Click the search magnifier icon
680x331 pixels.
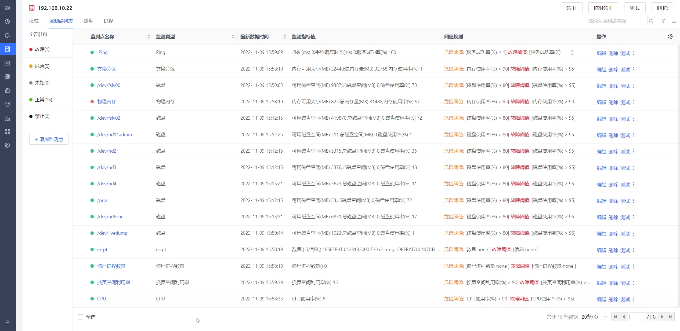click(651, 21)
